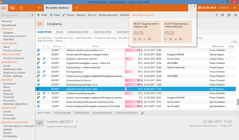This screenshot has width=239, height=140.
Task: Start the 63/2017 Dokumentacja timer
Action: (x=166, y=39)
